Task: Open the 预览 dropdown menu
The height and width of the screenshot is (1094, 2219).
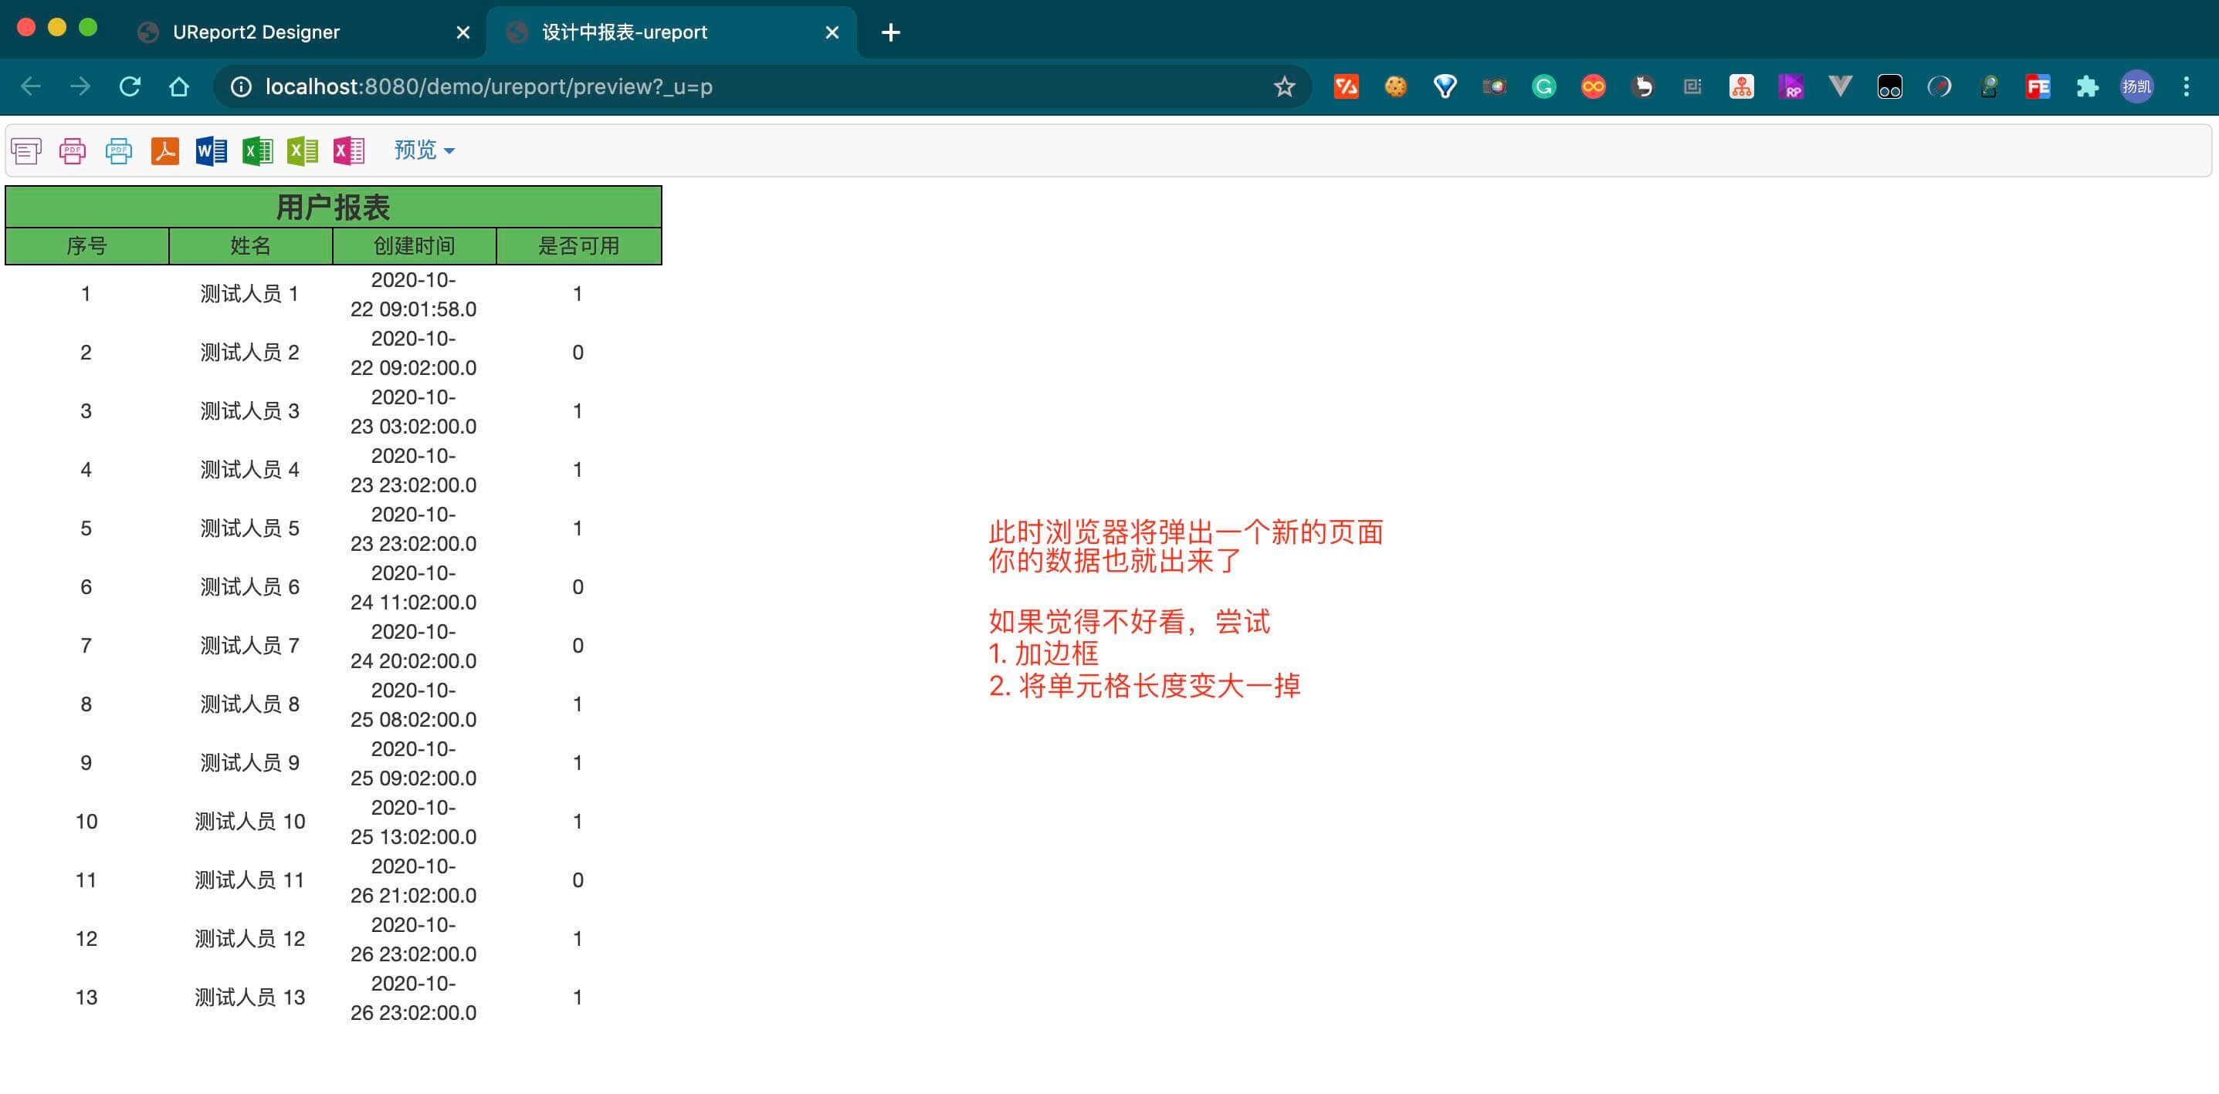Action: [423, 150]
